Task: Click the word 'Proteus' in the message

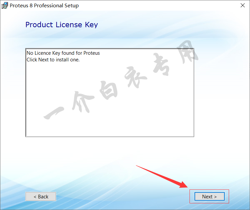Action: tap(91, 53)
